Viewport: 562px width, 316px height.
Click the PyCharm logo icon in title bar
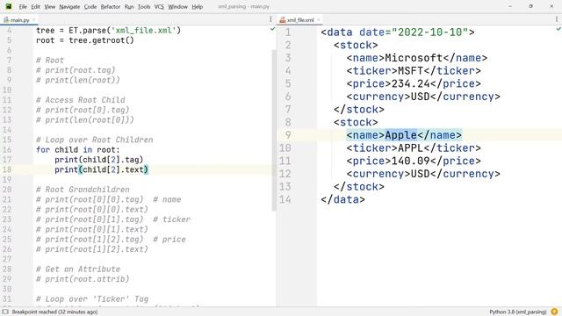9,6
